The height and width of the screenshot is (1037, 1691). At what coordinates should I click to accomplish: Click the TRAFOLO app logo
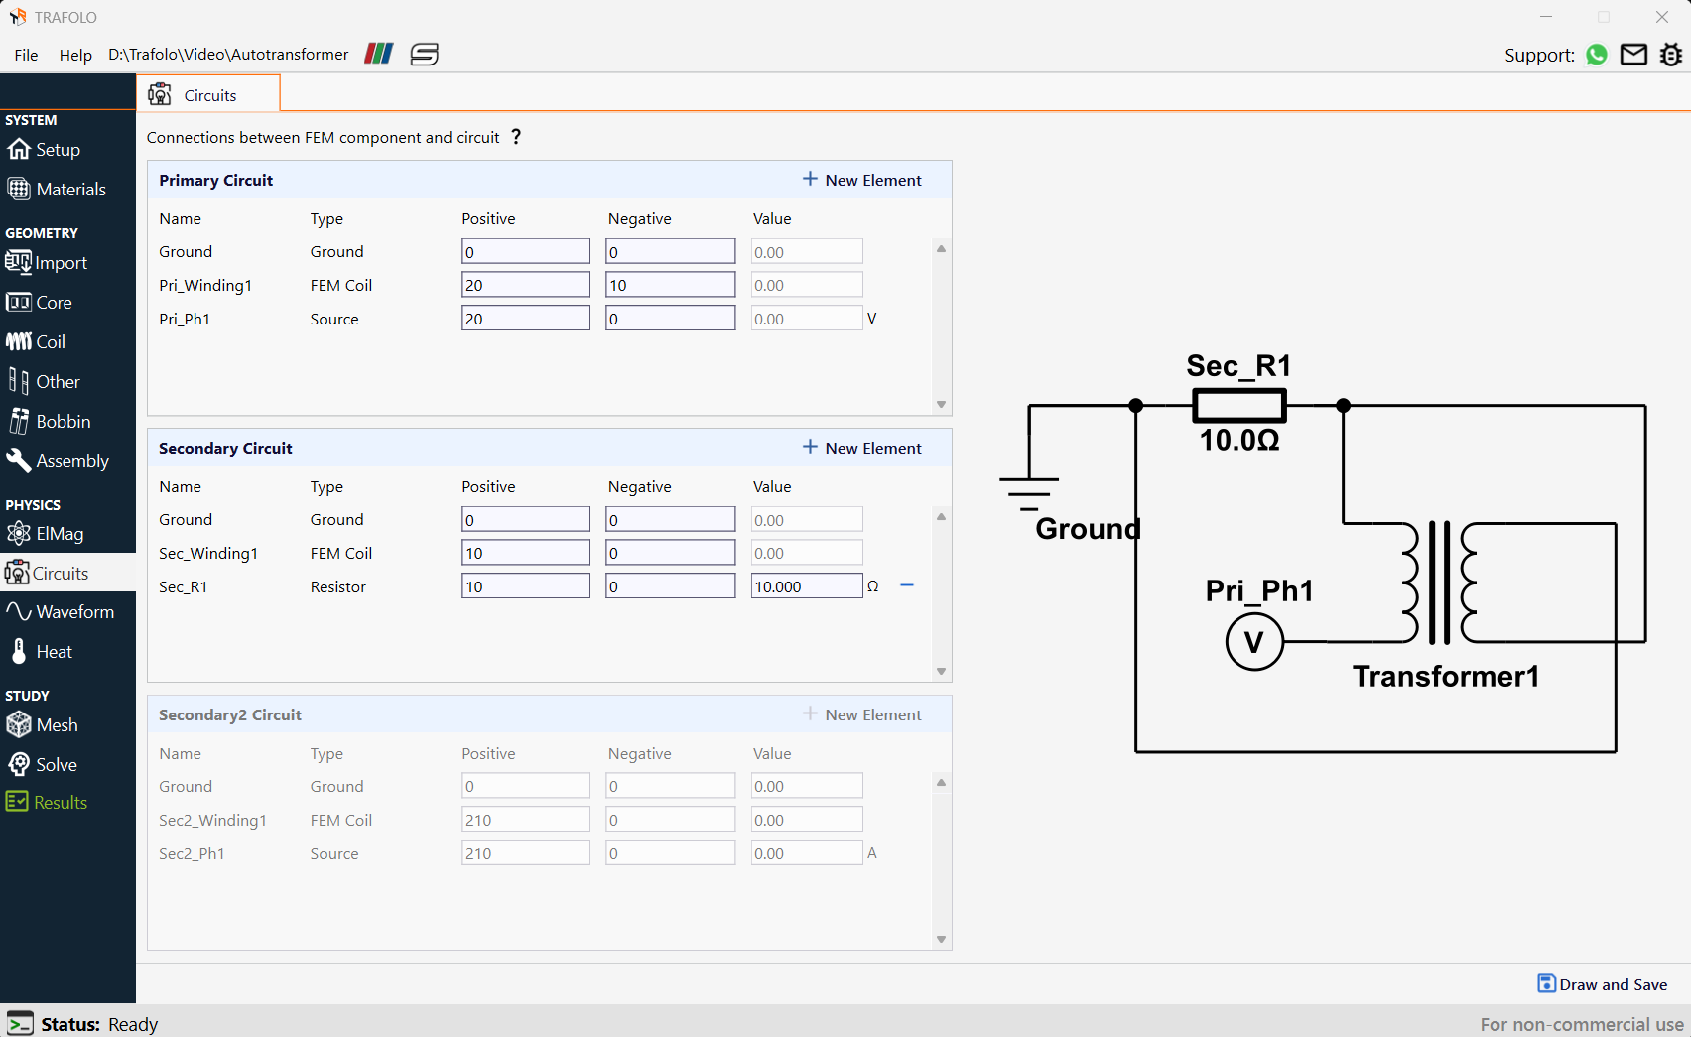pyautogui.click(x=17, y=17)
